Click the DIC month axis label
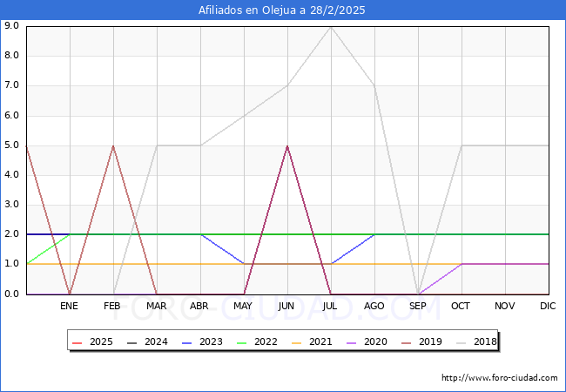Viewport: 566px width, 392px height. coord(548,306)
